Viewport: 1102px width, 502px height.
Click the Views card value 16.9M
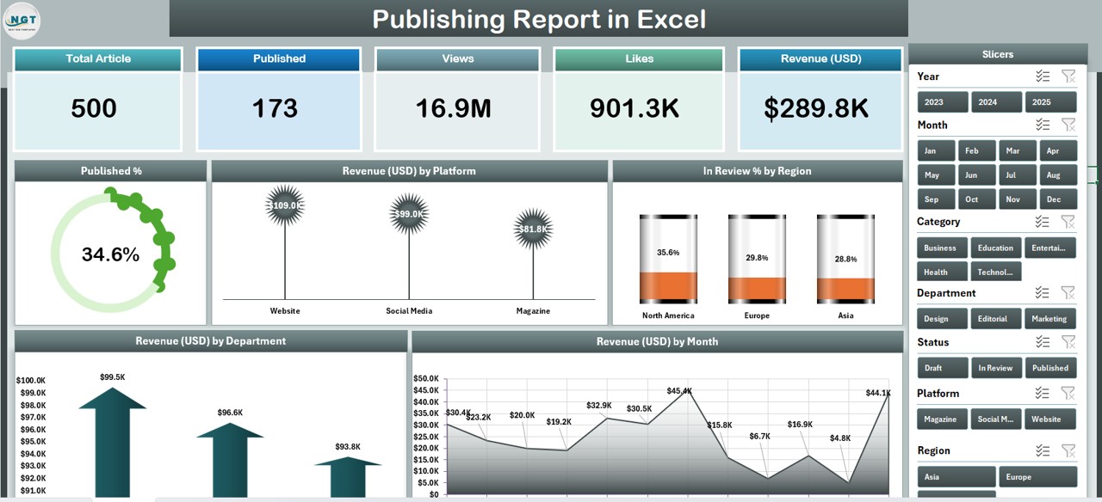(x=454, y=108)
